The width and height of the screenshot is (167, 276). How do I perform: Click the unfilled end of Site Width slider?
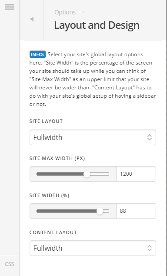pyautogui.click(x=106, y=211)
